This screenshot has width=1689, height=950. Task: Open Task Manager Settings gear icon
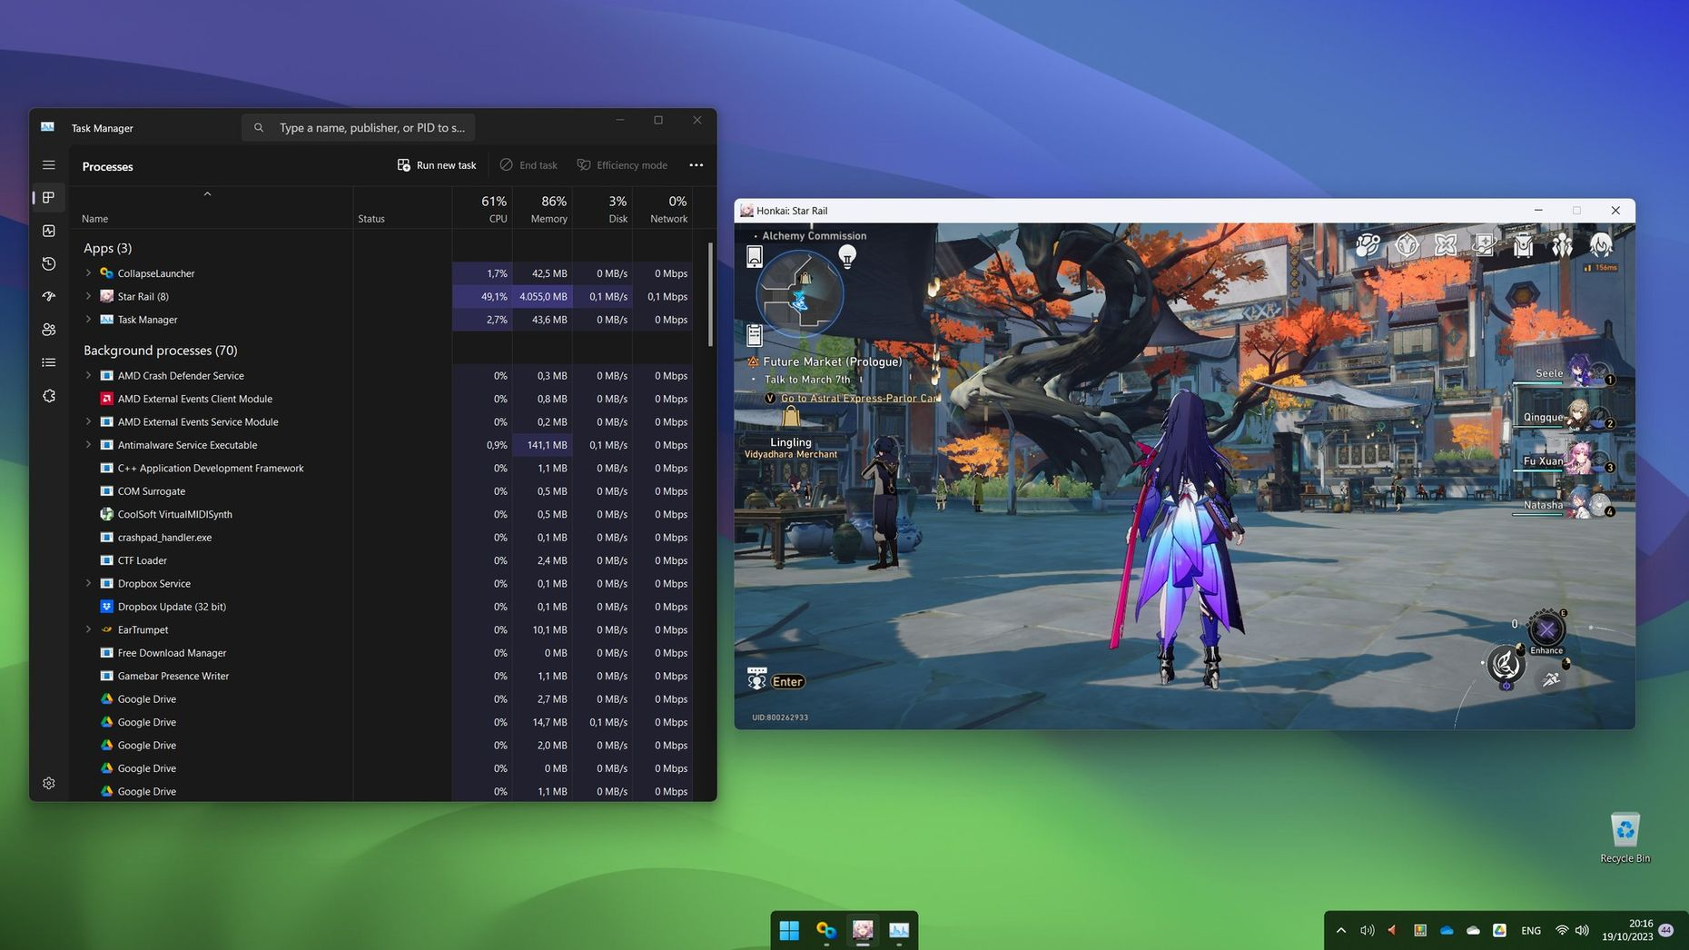pyautogui.click(x=48, y=783)
